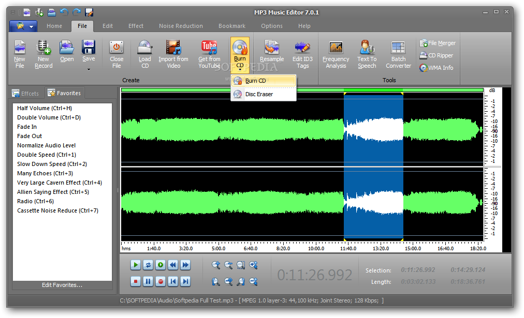
Task: Select Slow Down Speed (Ctrl+2) favorite
Action: tap(52, 164)
